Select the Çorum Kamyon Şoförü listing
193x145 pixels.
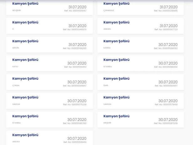click(x=25, y=79)
